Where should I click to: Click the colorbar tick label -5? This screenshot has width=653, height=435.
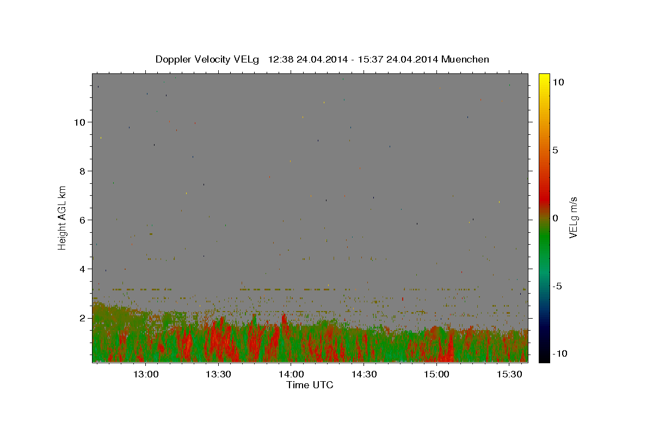557,286
